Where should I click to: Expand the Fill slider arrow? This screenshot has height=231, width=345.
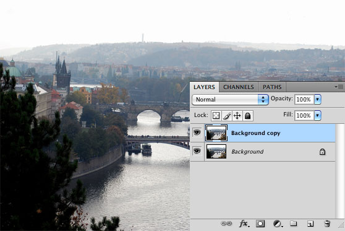318,115
